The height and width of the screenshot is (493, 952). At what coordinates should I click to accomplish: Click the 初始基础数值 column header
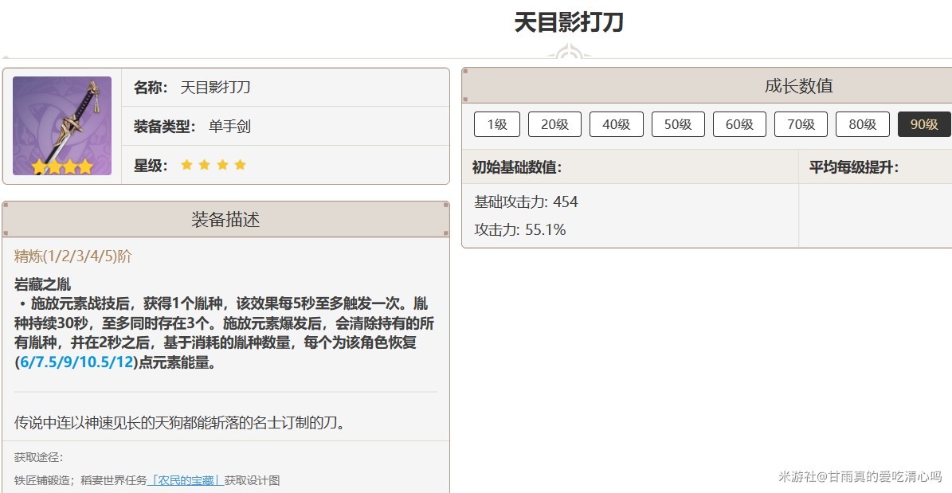[x=517, y=167]
